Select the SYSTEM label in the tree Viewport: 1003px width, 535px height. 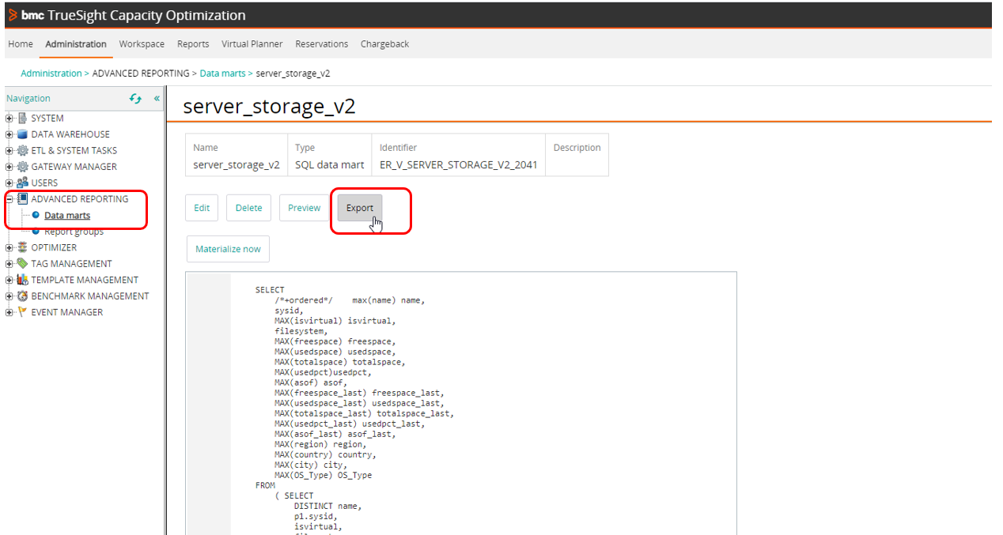[x=47, y=119]
